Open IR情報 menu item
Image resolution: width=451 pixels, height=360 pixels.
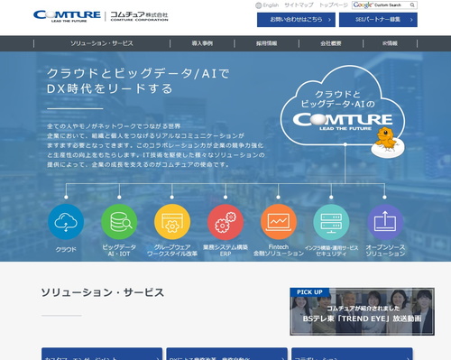pos(390,43)
